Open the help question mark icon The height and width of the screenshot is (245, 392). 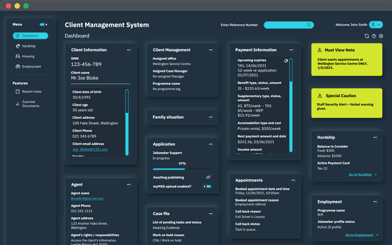coord(374,36)
